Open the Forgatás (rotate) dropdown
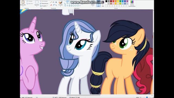 pyautogui.click(x=44, y=6)
